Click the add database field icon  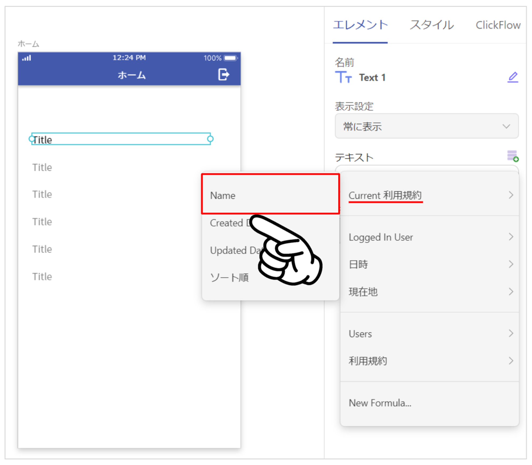point(513,156)
